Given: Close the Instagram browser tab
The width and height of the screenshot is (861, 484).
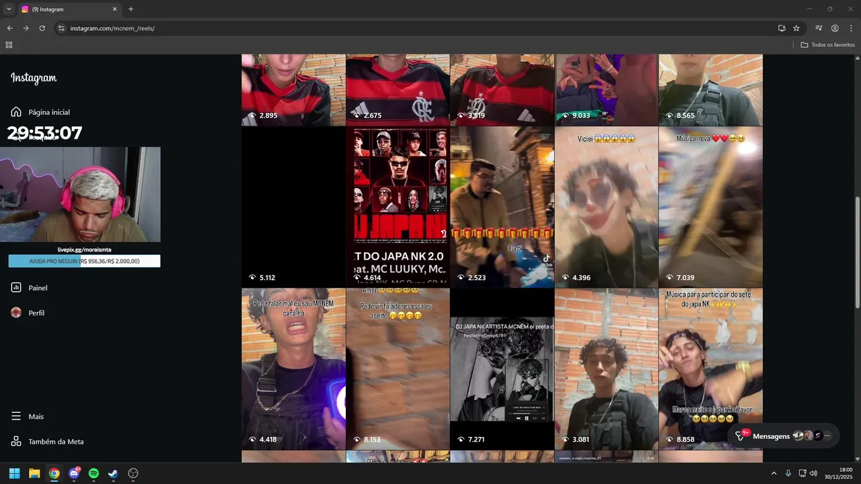Looking at the screenshot, I should [114, 9].
